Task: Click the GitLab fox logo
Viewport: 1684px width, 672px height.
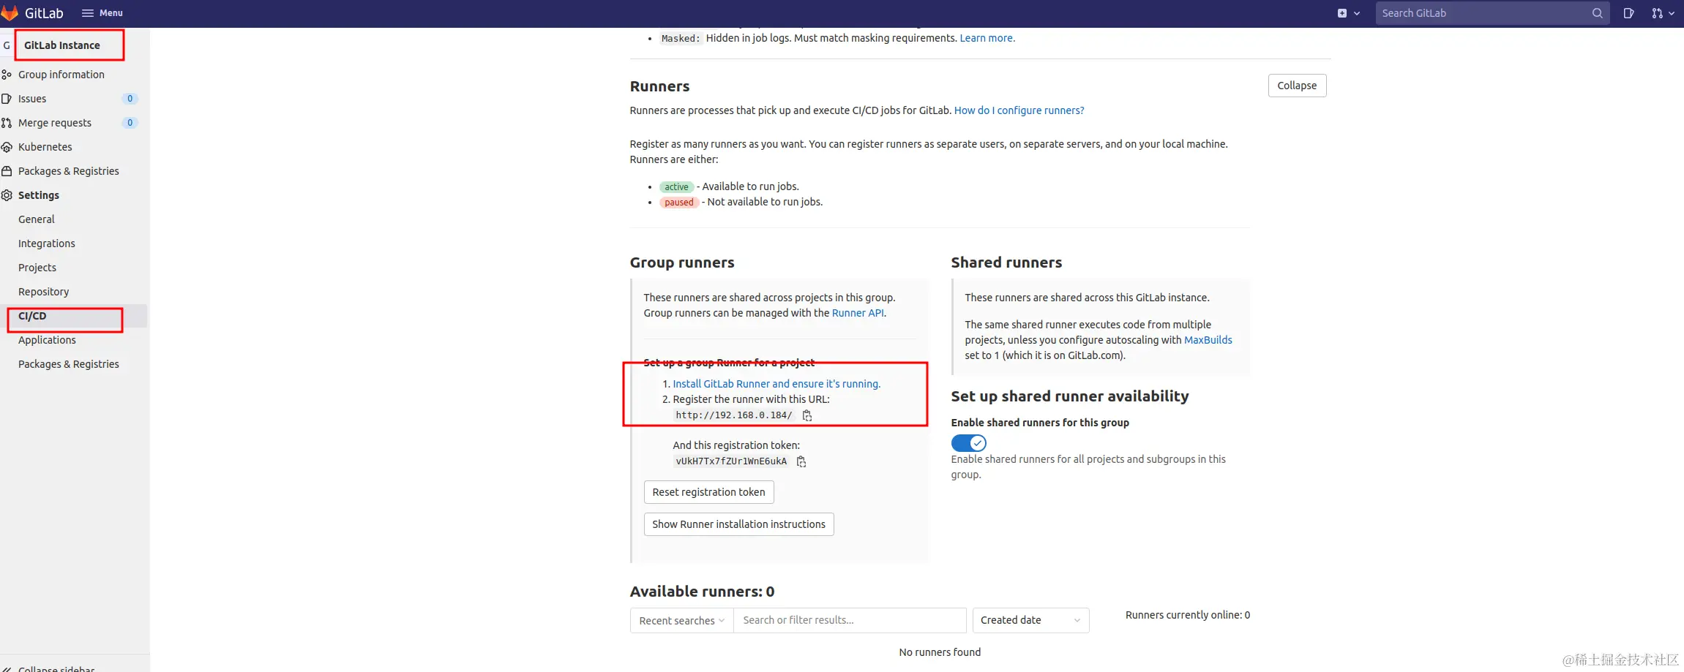Action: [x=9, y=12]
